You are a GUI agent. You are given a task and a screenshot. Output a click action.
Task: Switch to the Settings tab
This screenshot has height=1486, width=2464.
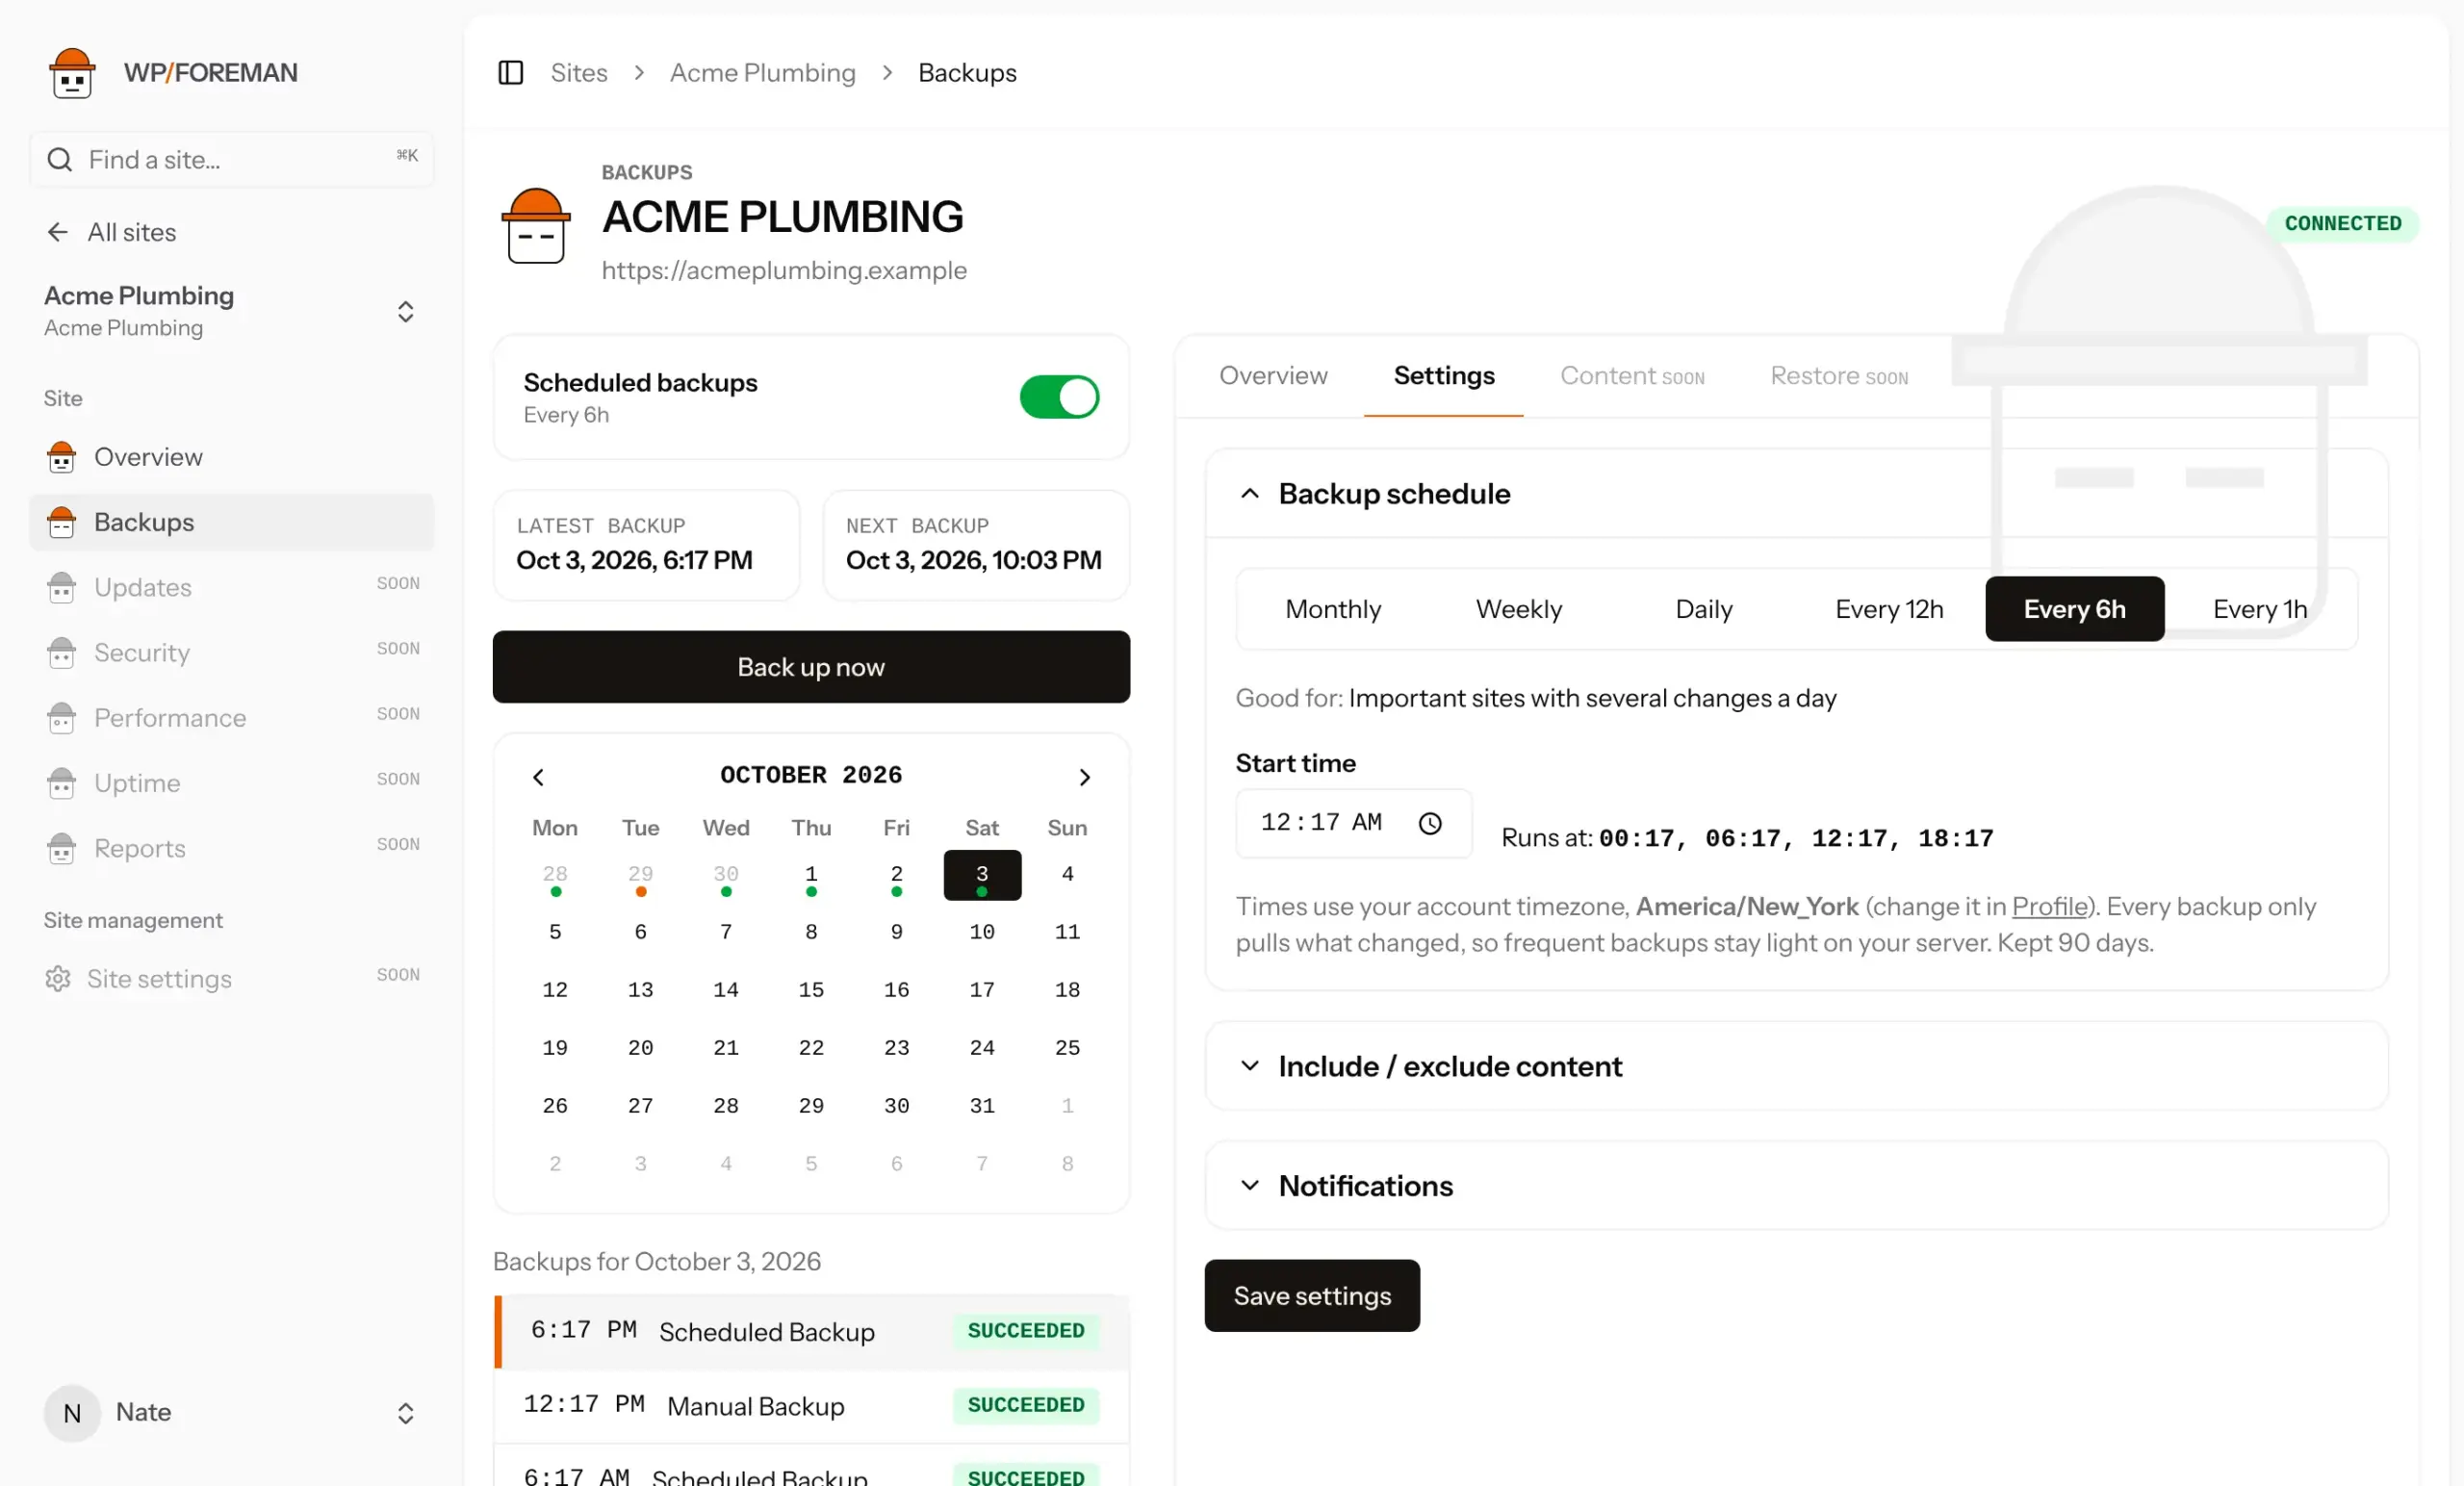point(1443,376)
